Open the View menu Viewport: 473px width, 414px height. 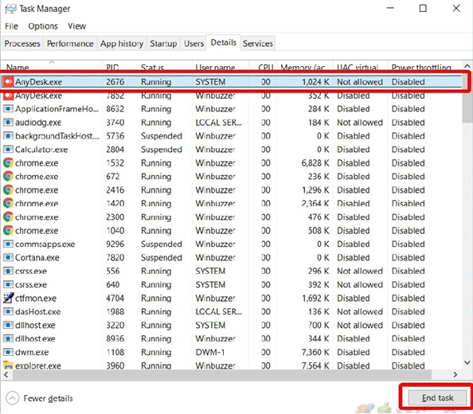pyautogui.click(x=76, y=26)
